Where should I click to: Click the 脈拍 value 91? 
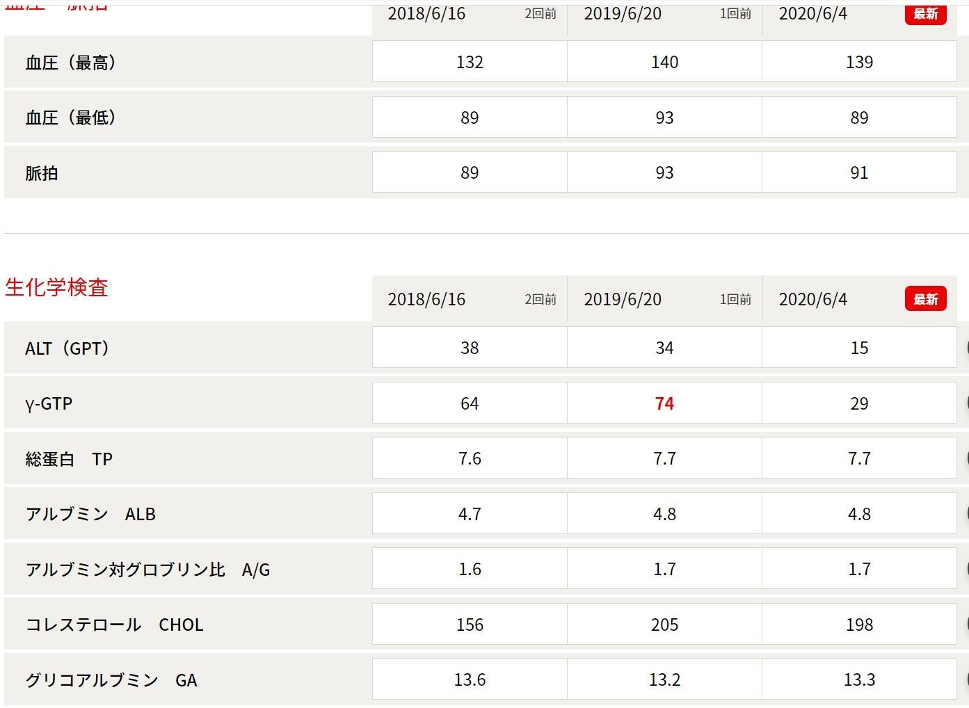click(859, 172)
